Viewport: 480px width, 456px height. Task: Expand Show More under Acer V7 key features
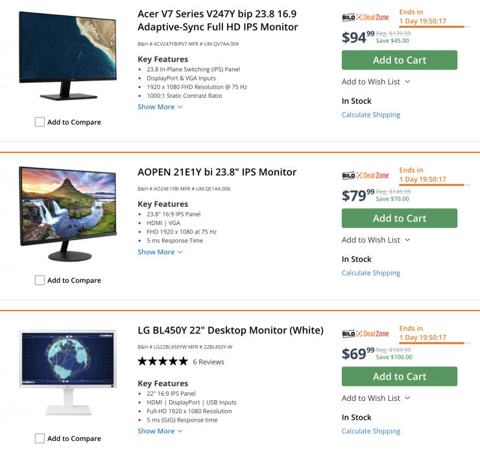coord(160,107)
